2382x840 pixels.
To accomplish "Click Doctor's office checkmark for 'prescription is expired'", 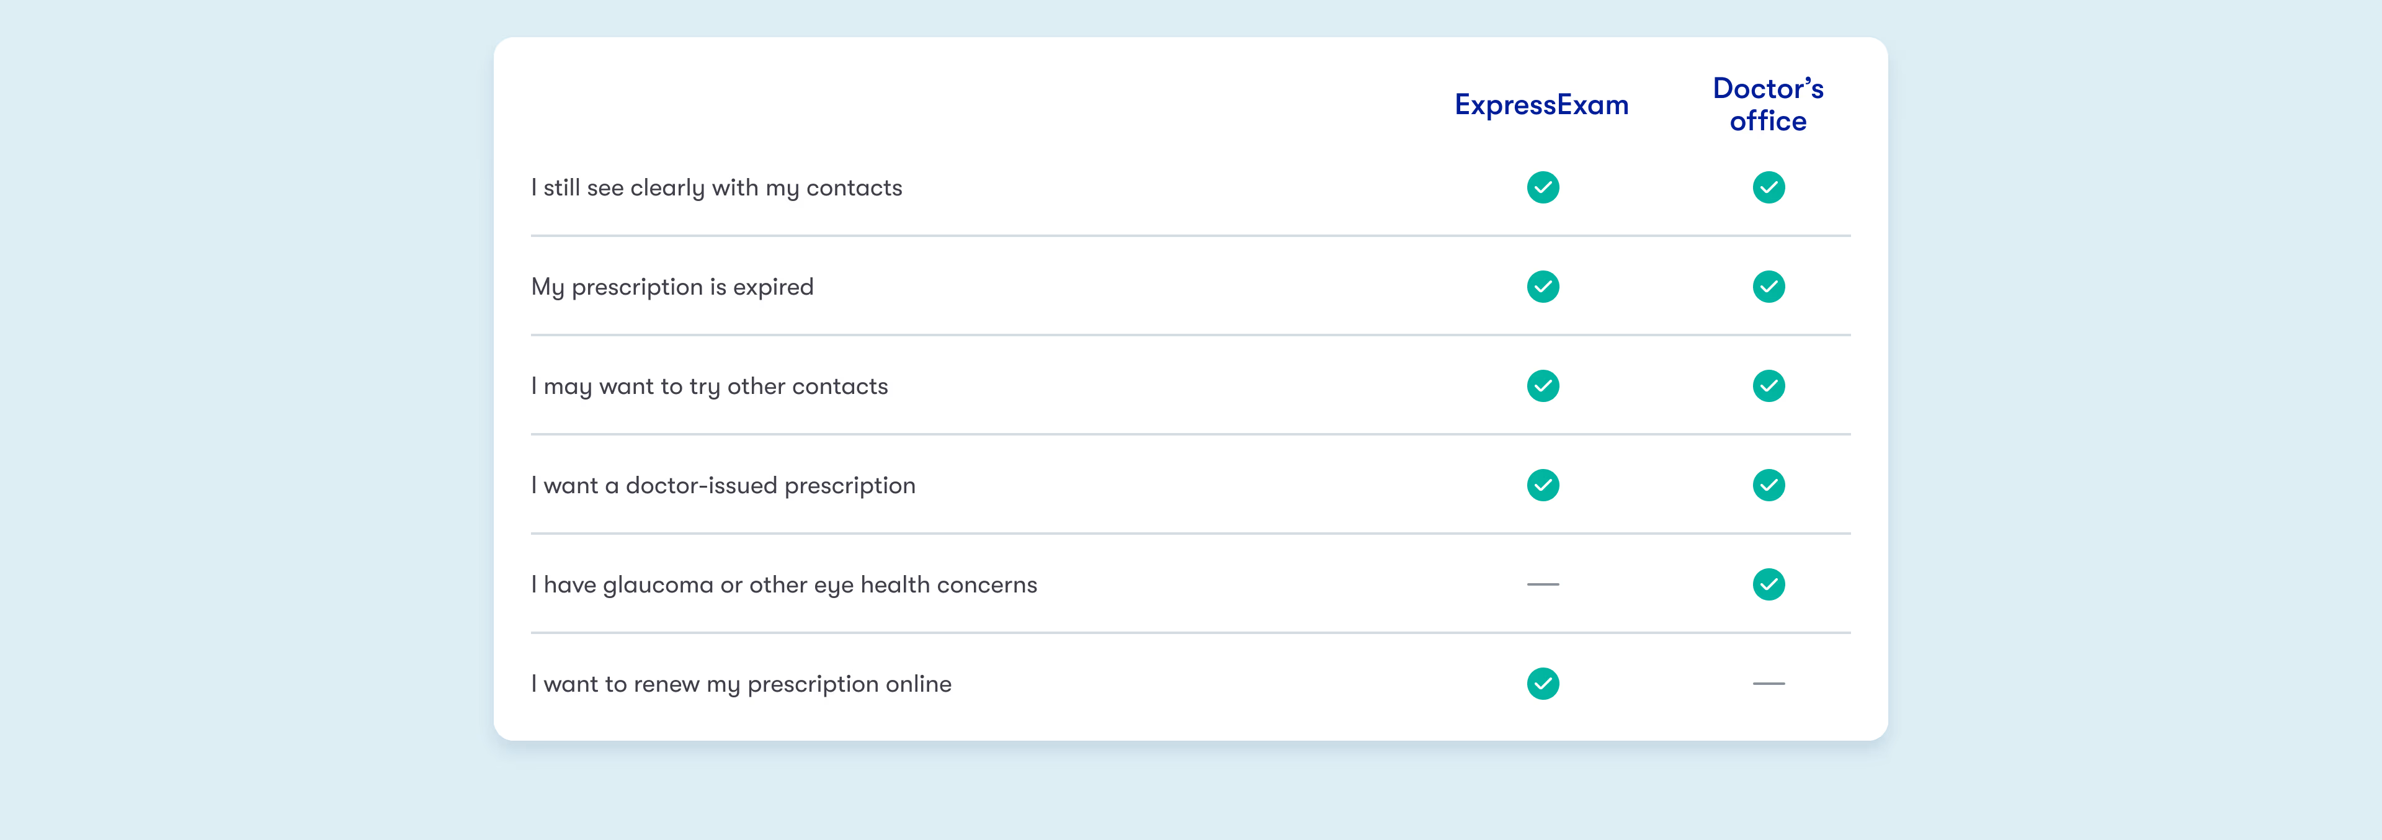I will point(1768,287).
